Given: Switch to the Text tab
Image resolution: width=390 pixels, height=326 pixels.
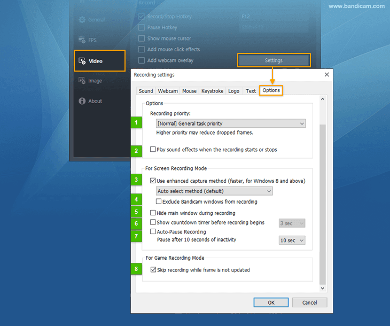Looking at the screenshot, I should 251,91.
